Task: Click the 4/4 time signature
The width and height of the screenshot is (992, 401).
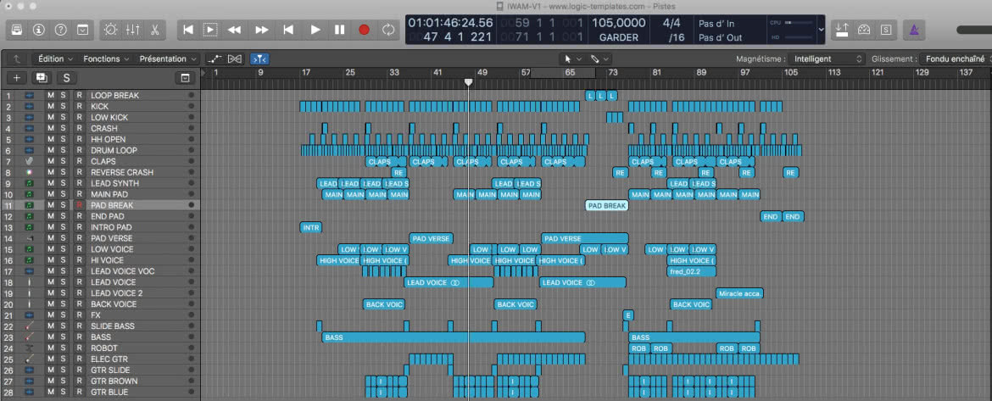Action: [672, 23]
